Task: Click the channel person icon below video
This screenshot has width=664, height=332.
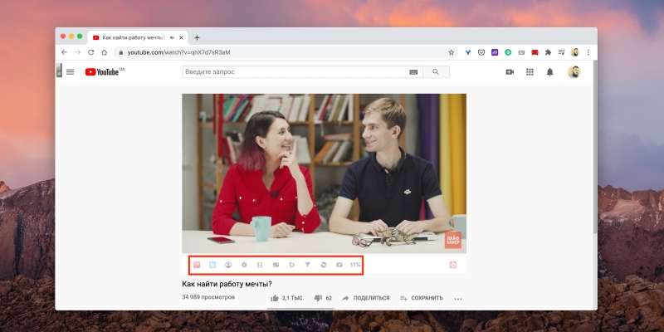Action: click(x=228, y=265)
